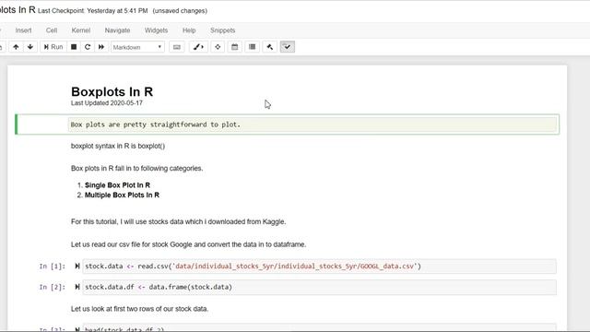
Task: Run the current cell
Action: click(53, 47)
